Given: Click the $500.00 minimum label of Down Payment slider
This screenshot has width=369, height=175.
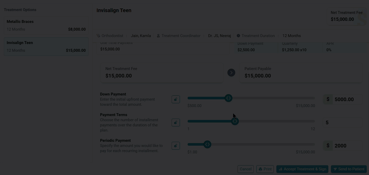Looking at the screenshot, I should (x=195, y=106).
